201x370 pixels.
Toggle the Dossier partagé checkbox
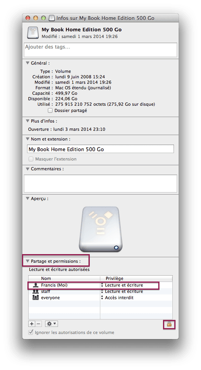tap(50, 110)
